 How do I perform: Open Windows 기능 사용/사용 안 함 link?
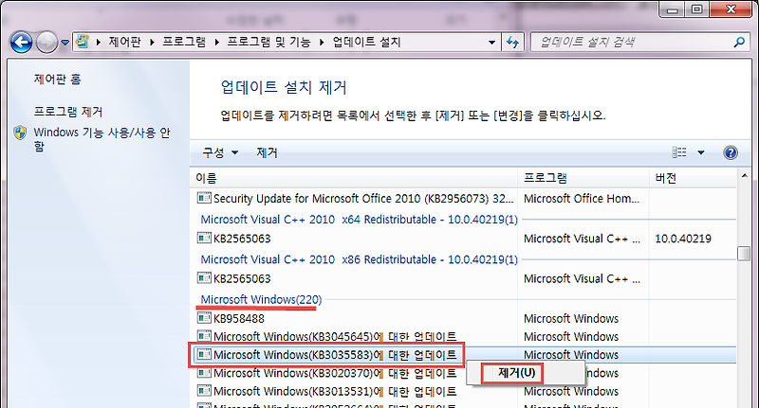(x=102, y=139)
